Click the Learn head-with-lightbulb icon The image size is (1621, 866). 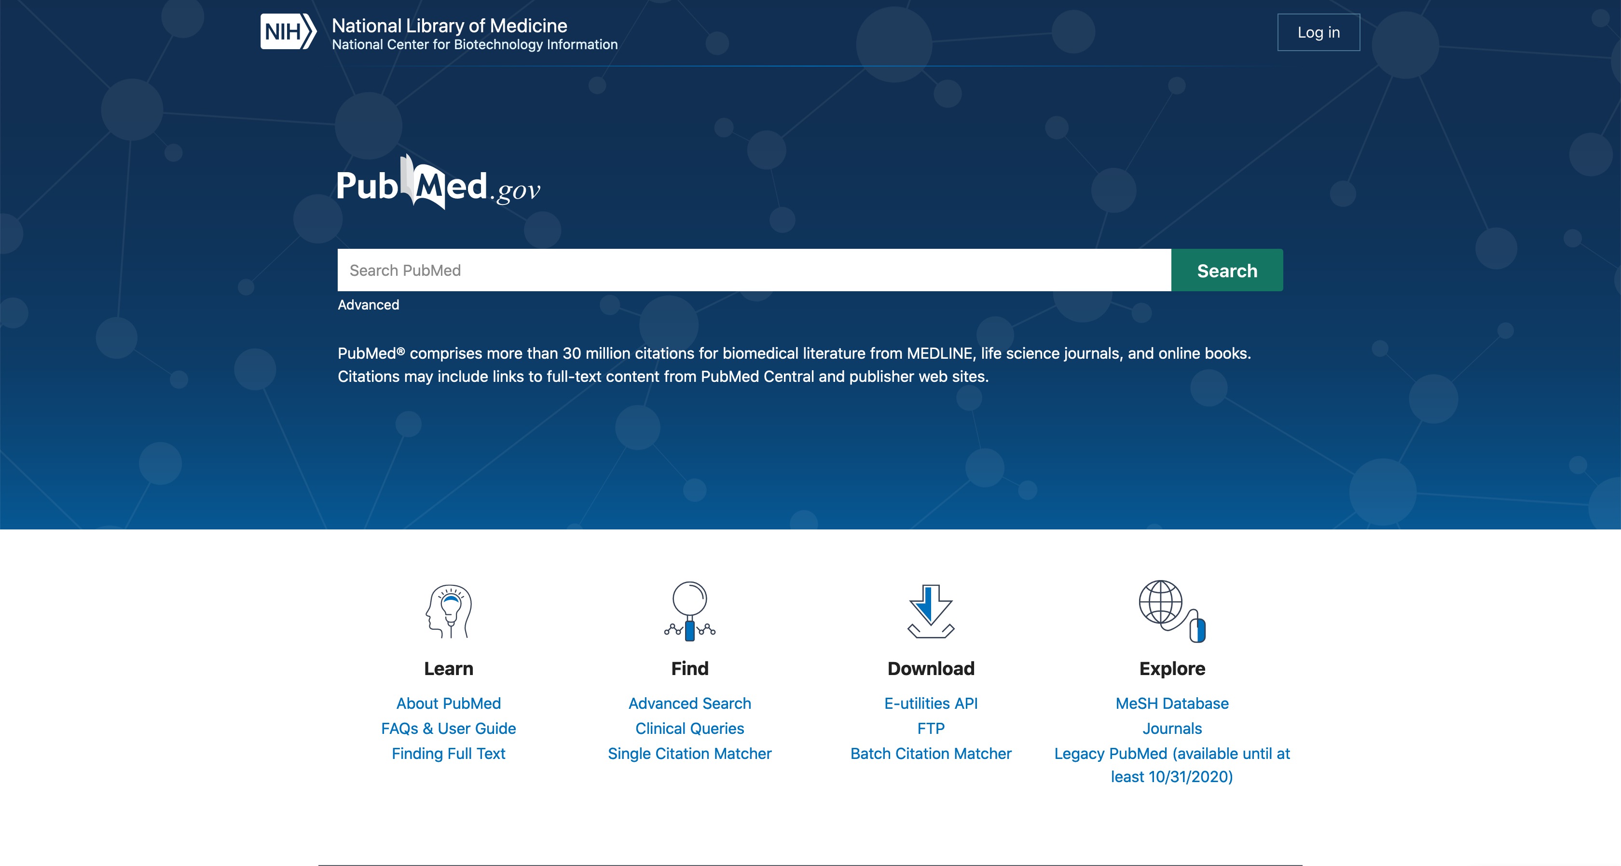point(449,611)
